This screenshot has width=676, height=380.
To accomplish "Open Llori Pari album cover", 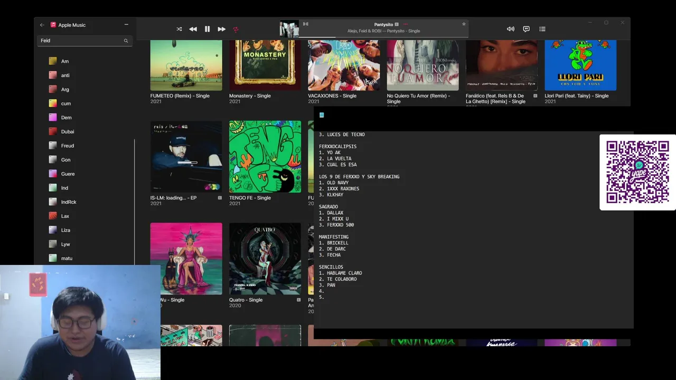I will (x=580, y=65).
